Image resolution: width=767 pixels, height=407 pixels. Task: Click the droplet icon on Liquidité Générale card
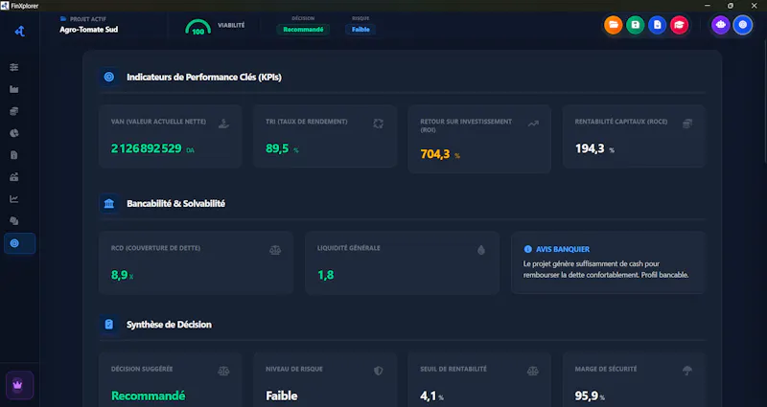coord(481,250)
